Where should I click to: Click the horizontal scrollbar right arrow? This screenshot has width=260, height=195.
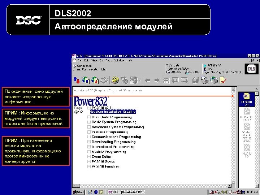tap(230, 186)
